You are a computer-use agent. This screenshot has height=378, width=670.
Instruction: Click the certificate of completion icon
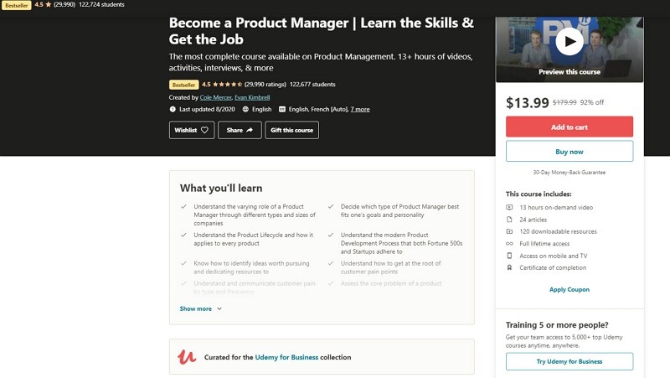(x=509, y=267)
